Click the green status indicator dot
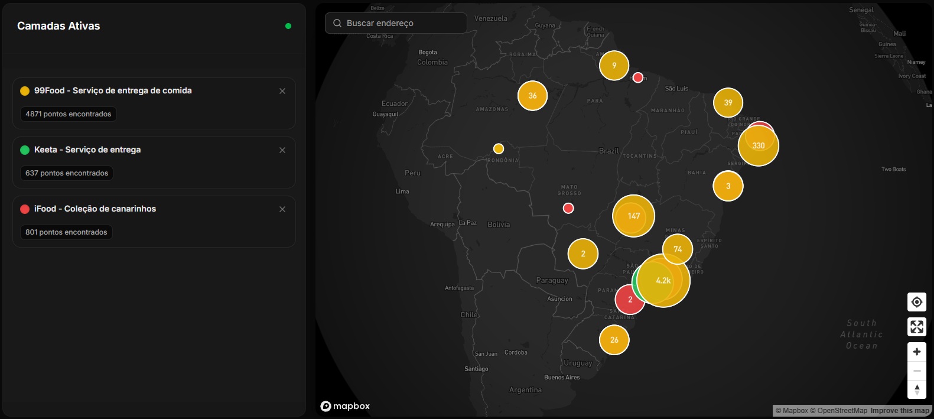This screenshot has width=934, height=419. 288,26
